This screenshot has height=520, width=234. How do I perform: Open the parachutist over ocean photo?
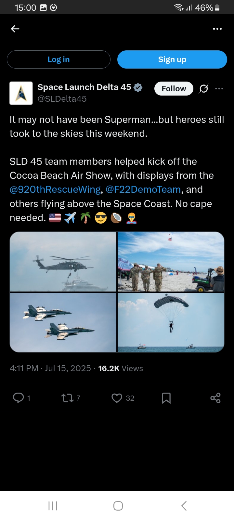[171, 322]
